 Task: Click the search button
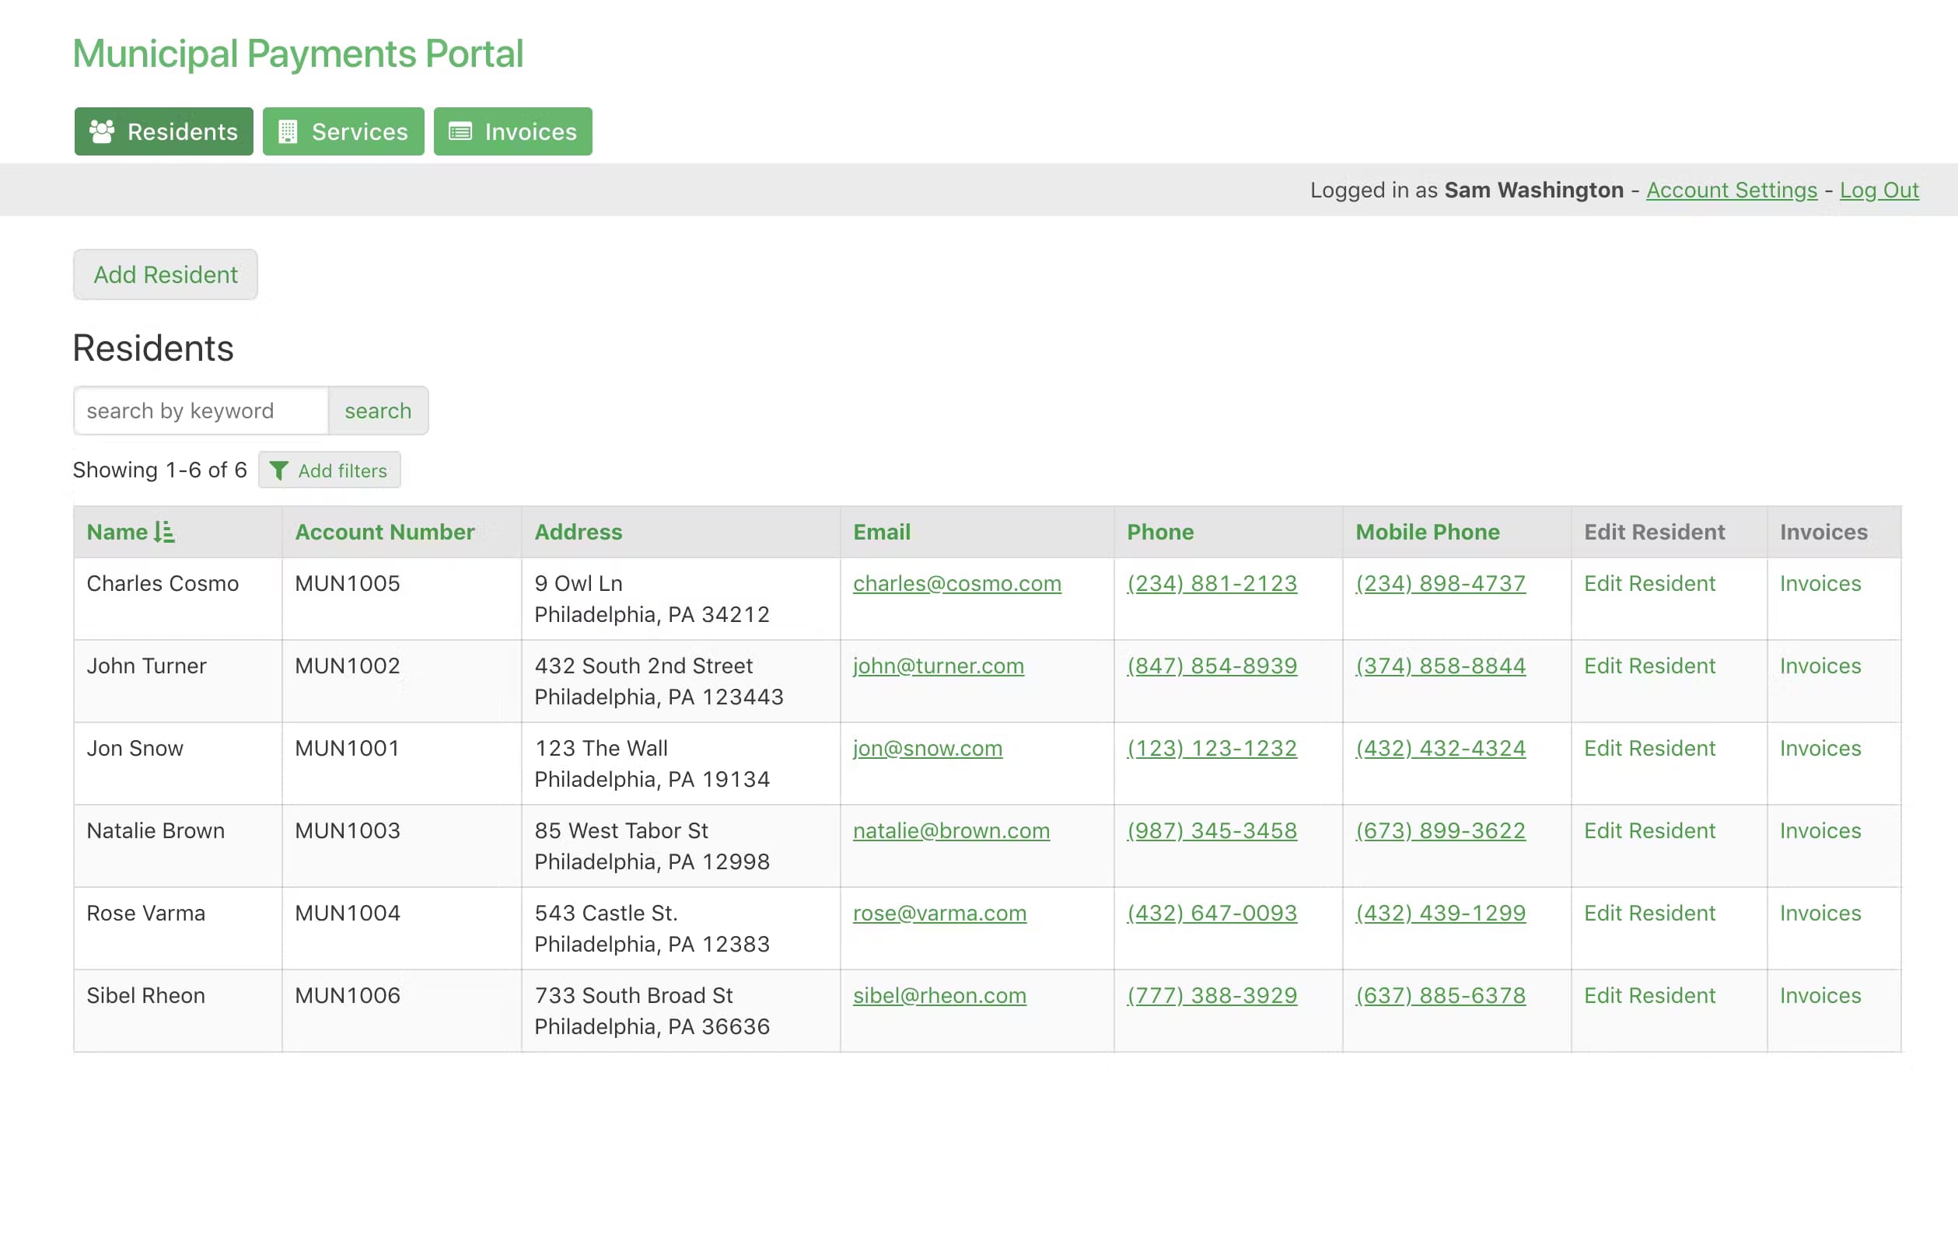tap(377, 411)
